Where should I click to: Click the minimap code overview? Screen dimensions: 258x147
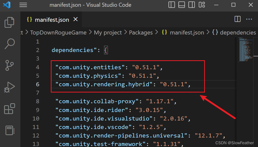245,49
